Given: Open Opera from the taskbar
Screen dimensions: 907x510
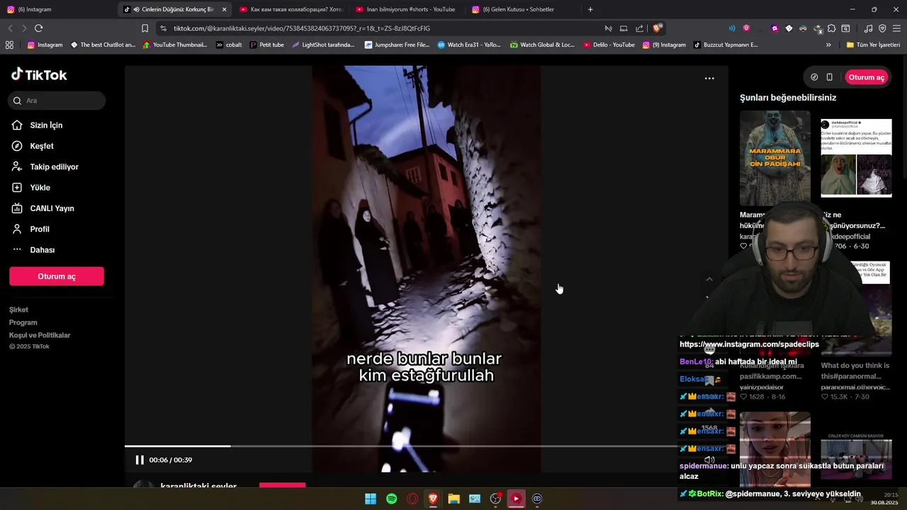Looking at the screenshot, I should click(412, 499).
